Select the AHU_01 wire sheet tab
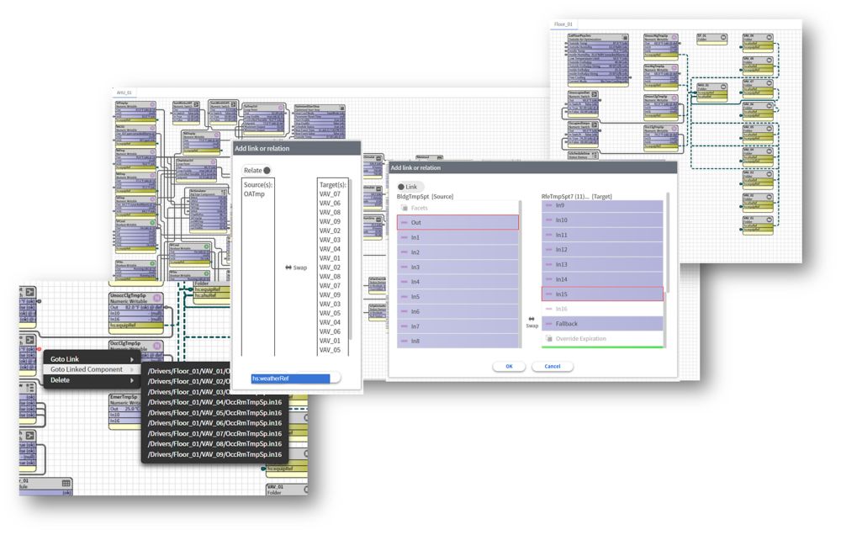 click(124, 93)
